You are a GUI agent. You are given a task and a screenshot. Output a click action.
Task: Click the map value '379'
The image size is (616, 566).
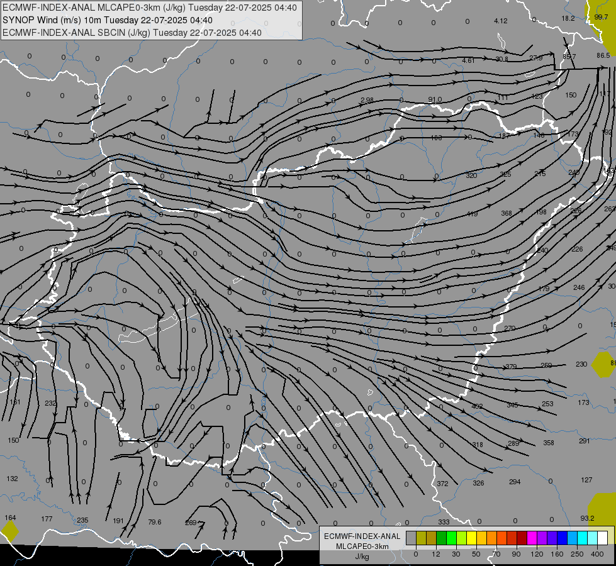click(x=511, y=367)
